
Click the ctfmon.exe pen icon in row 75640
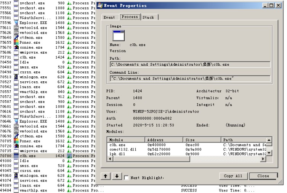pos(16,38)
